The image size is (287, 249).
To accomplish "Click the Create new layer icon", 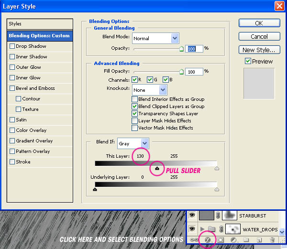I will tap(259, 239).
